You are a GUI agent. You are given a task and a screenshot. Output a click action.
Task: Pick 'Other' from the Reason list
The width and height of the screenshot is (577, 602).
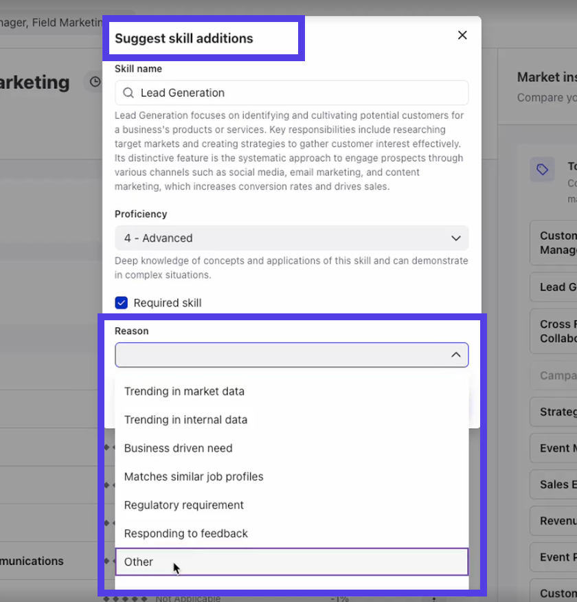coord(139,562)
